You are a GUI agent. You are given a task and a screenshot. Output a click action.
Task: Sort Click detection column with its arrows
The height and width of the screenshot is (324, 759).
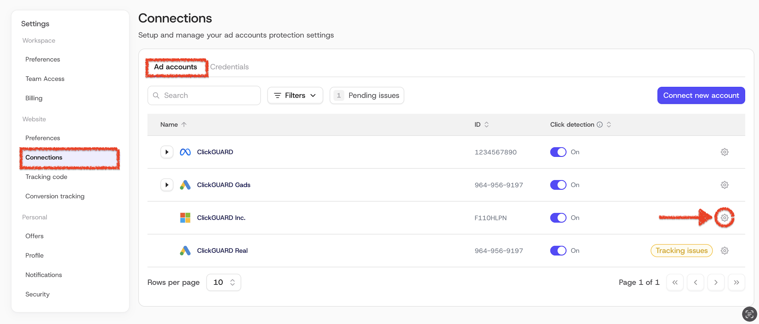click(x=609, y=125)
